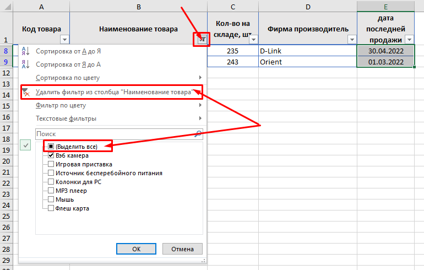Click the date cell 30.04.2022

pos(385,51)
